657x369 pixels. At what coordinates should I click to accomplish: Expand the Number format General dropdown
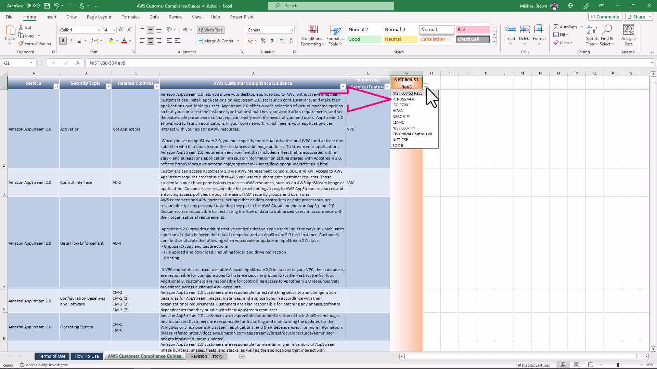pos(292,30)
